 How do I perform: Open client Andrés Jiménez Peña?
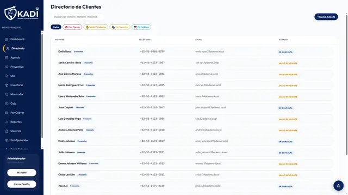tap(194, 130)
